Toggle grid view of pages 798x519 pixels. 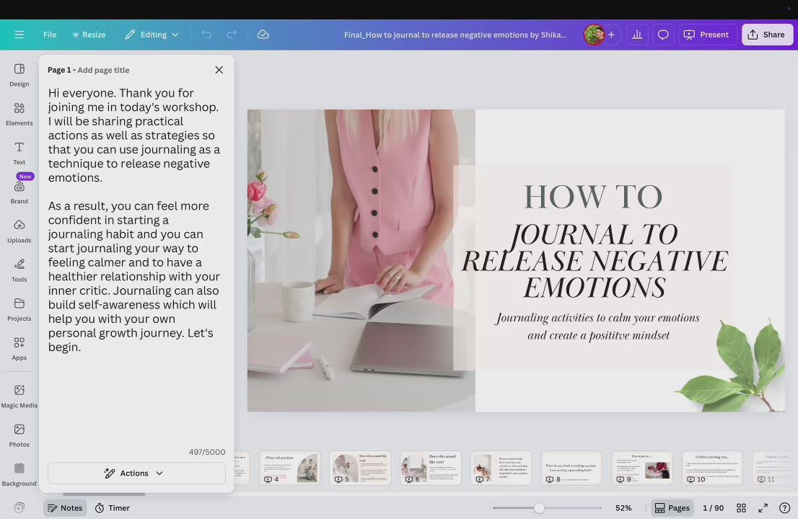click(x=741, y=508)
